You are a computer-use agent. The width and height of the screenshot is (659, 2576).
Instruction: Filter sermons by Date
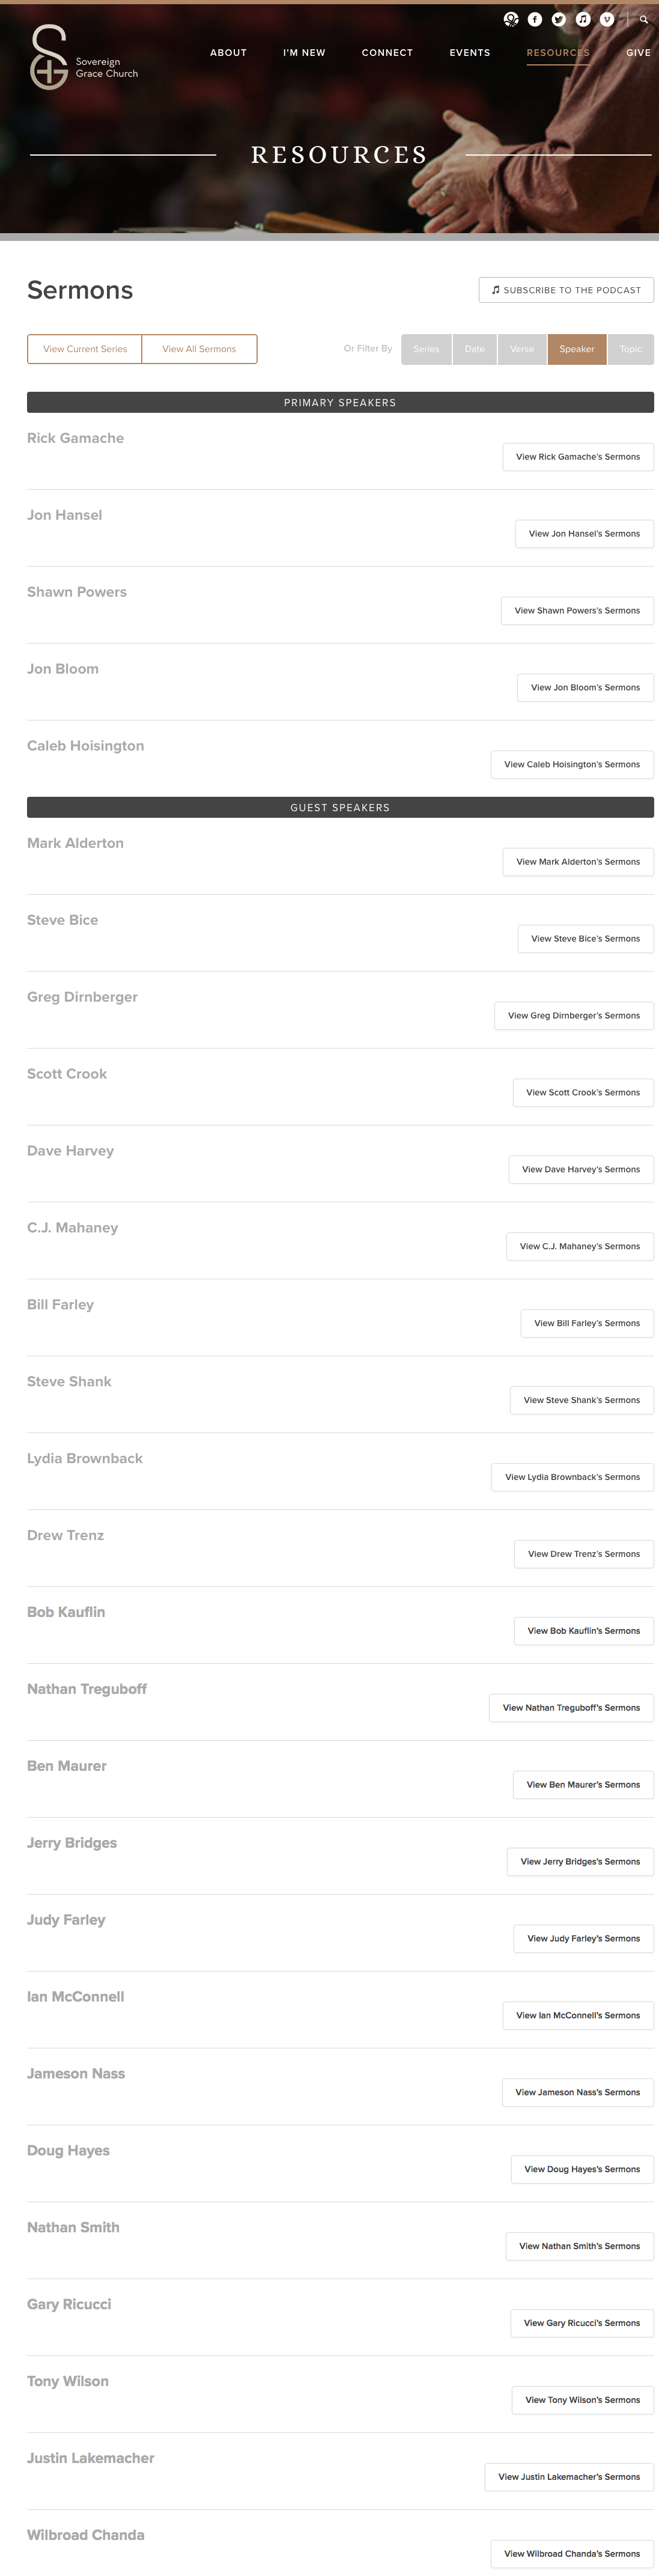pos(474,349)
